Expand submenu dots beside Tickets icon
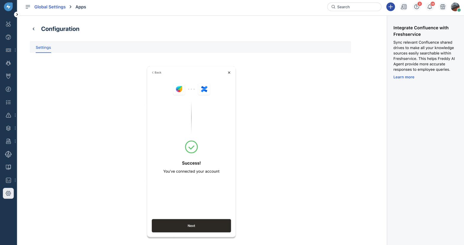 [x=15, y=50]
